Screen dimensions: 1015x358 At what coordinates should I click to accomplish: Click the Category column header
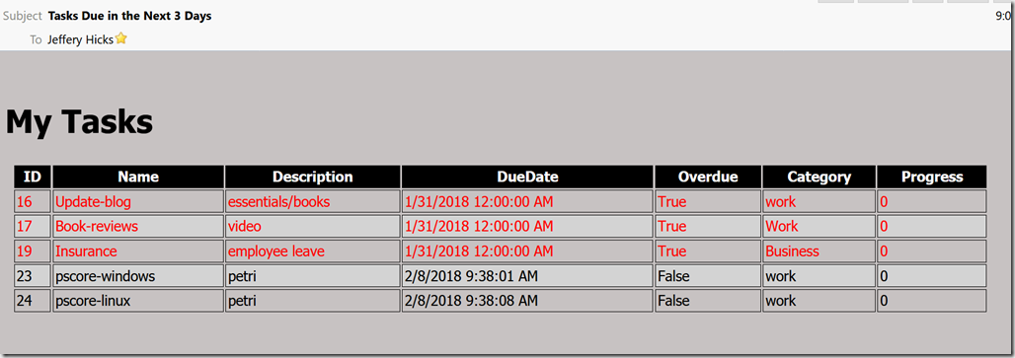coord(819,178)
